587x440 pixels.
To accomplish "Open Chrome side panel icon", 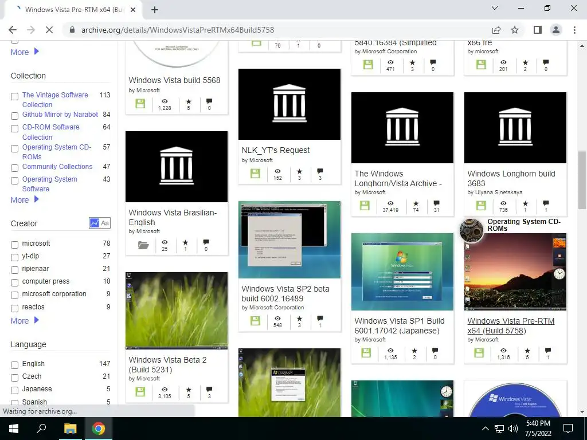I will click(x=538, y=30).
